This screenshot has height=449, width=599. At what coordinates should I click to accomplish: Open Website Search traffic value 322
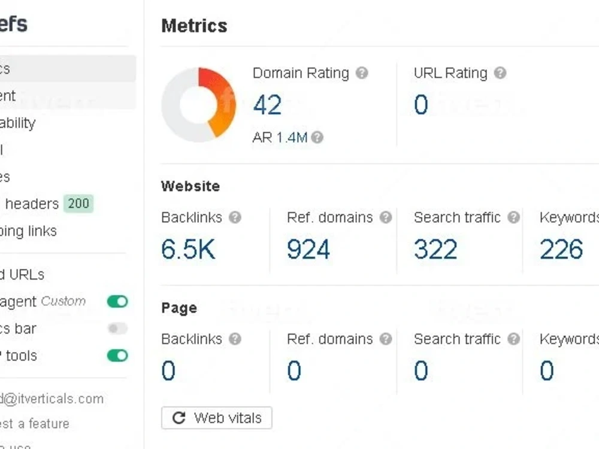[435, 249]
